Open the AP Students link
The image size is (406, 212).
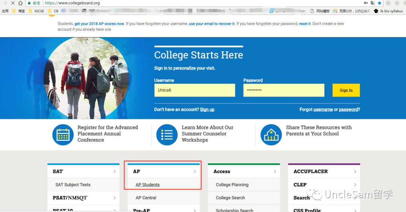[148, 185]
